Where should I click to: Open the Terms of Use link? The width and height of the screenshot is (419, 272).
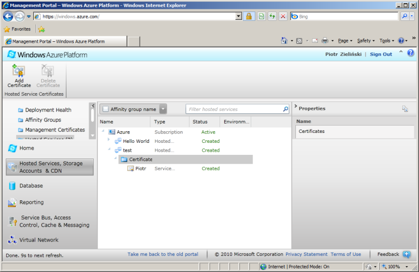pyautogui.click(x=346, y=254)
